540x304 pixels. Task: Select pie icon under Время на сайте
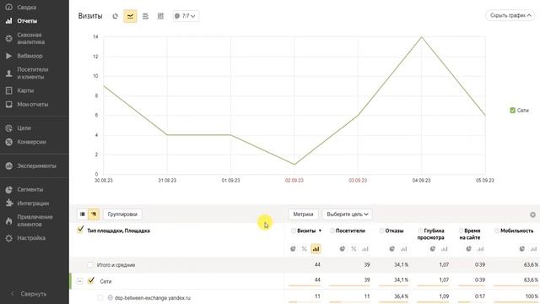pyautogui.click(x=469, y=249)
